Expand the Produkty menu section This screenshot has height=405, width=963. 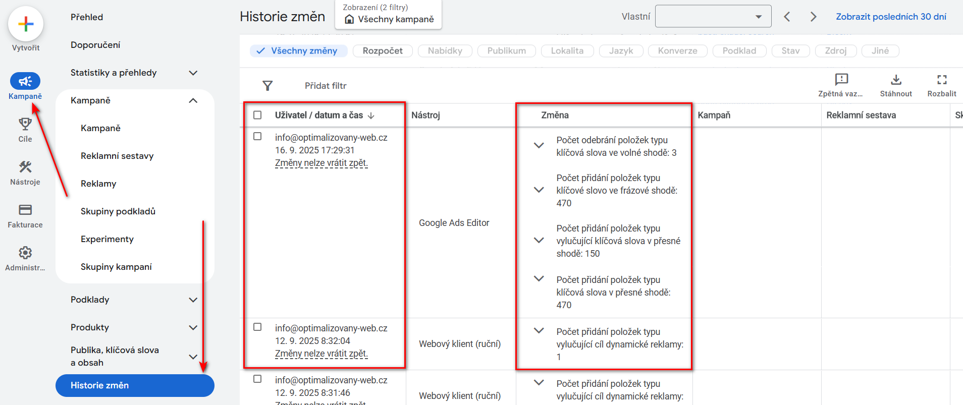coord(193,327)
